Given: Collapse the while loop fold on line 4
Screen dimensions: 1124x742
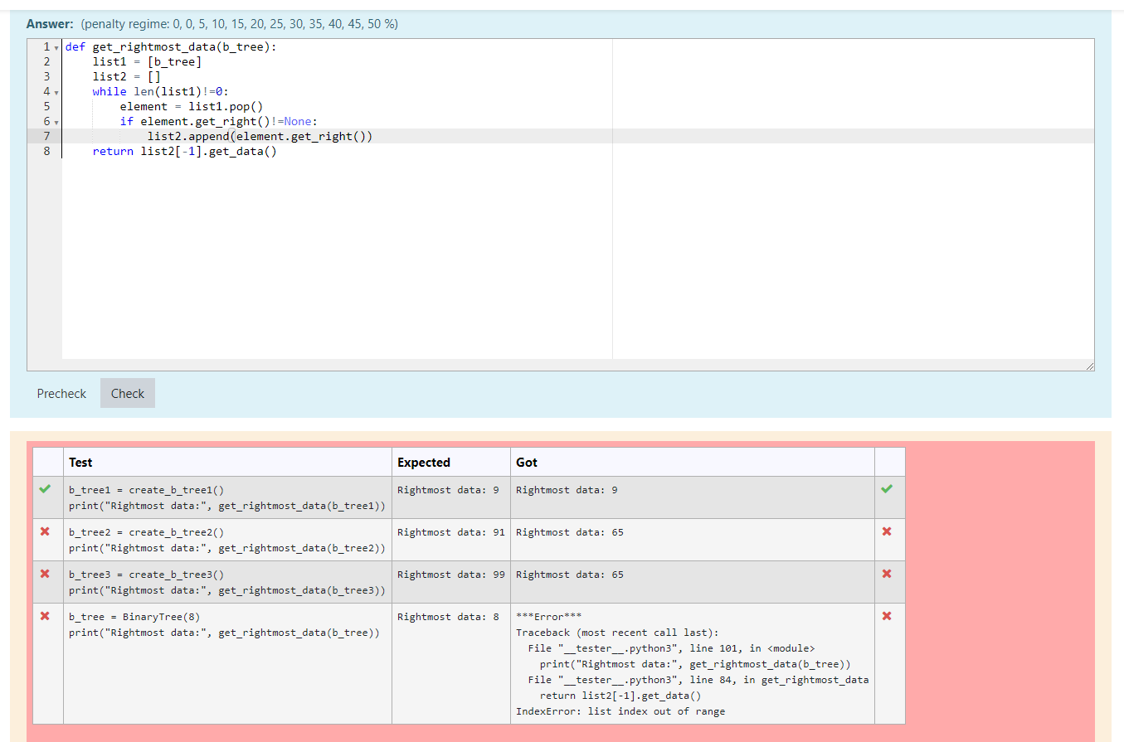Looking at the screenshot, I should point(56,91).
